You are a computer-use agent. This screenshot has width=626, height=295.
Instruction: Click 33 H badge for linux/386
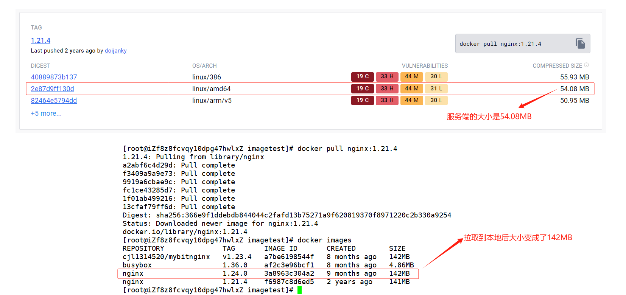[387, 77]
